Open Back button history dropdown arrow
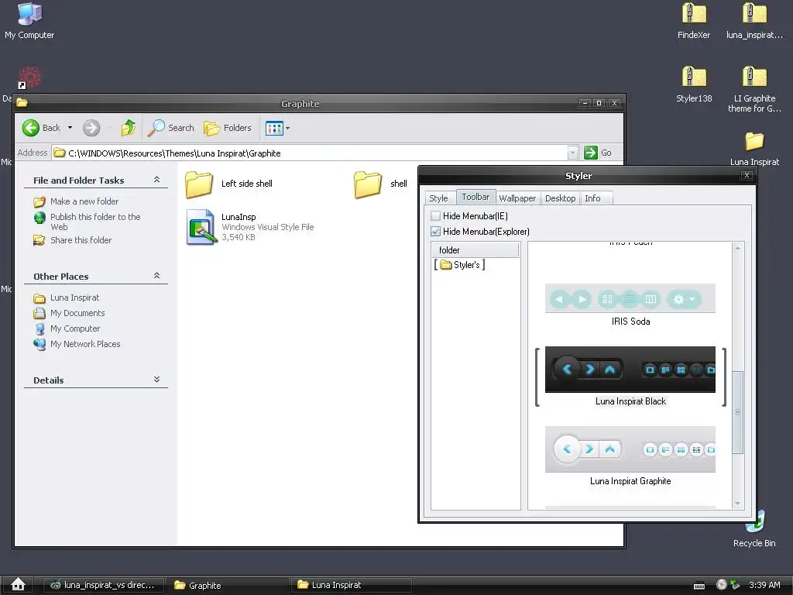 point(70,128)
